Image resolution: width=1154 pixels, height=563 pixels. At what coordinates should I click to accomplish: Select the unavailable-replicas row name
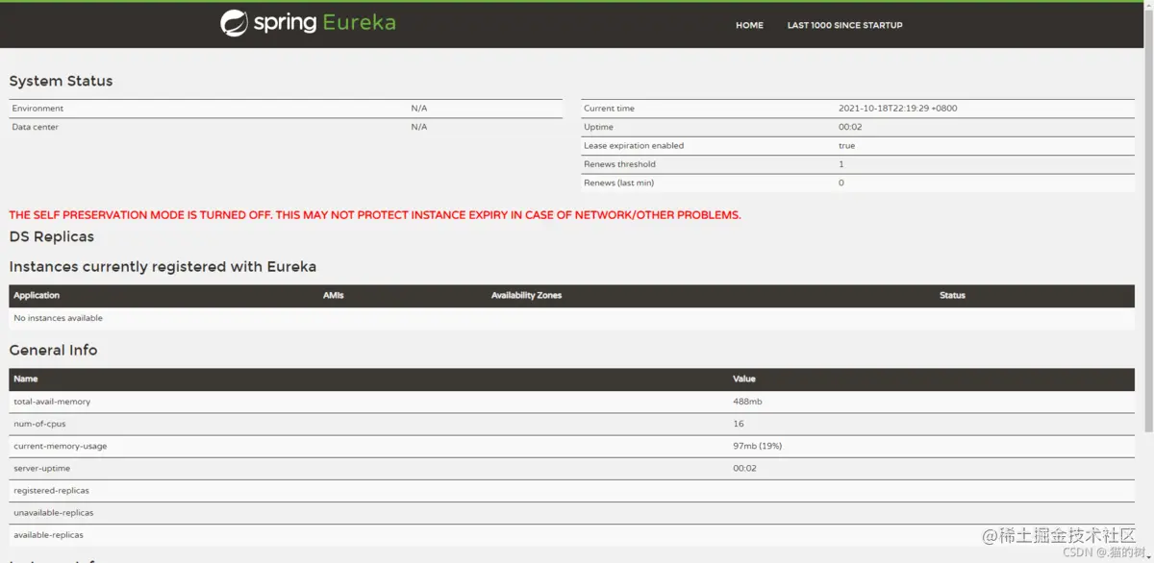click(x=54, y=512)
